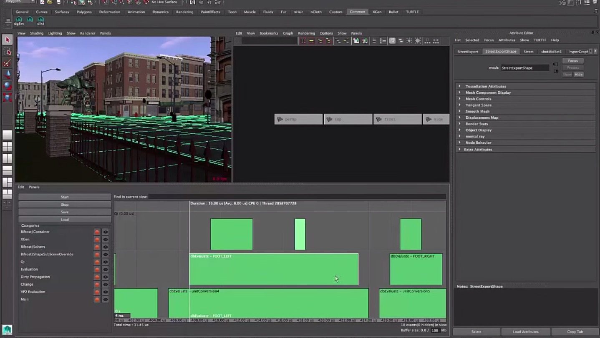Screen dimensions: 600x338
Task: Open the Polygons shelf tab
Action: click(84, 12)
